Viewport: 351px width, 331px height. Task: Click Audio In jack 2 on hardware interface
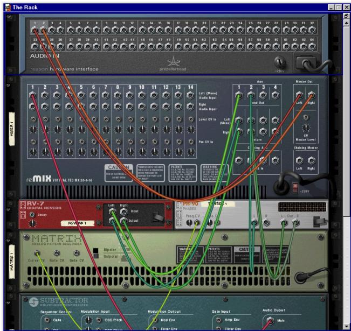[x=43, y=30]
